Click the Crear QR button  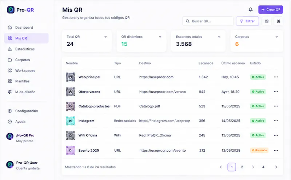coord(271,10)
